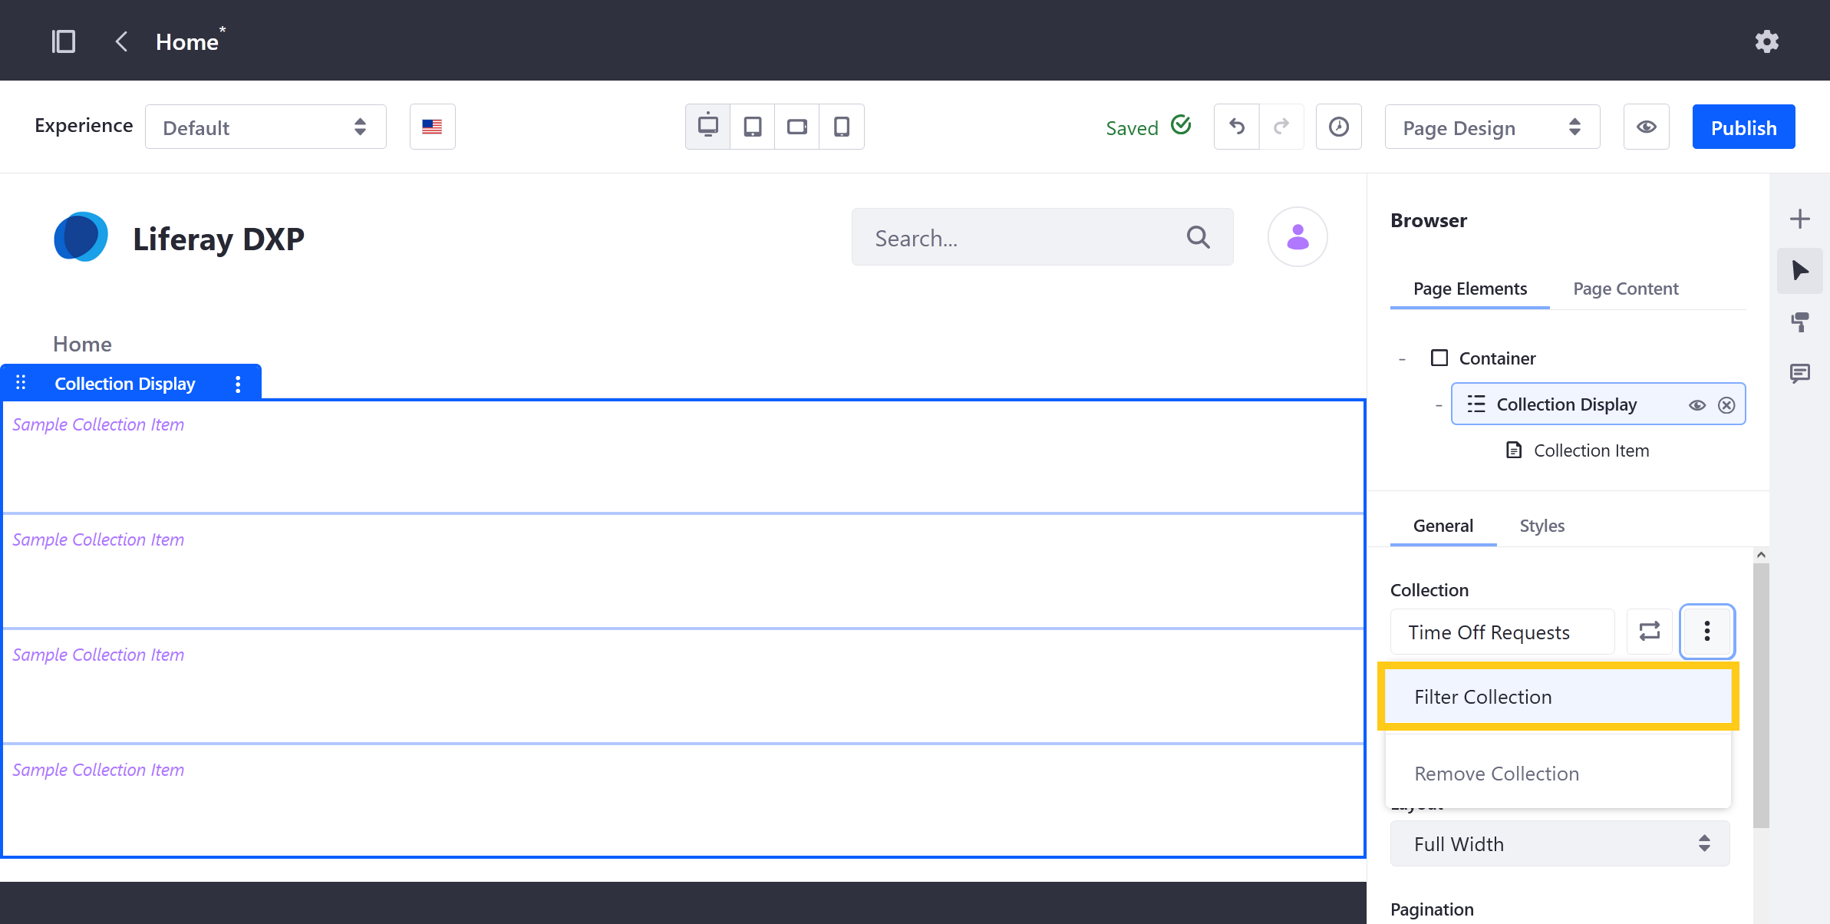Image resolution: width=1830 pixels, height=924 pixels.
Task: Open page options gear icon
Action: click(x=1767, y=41)
